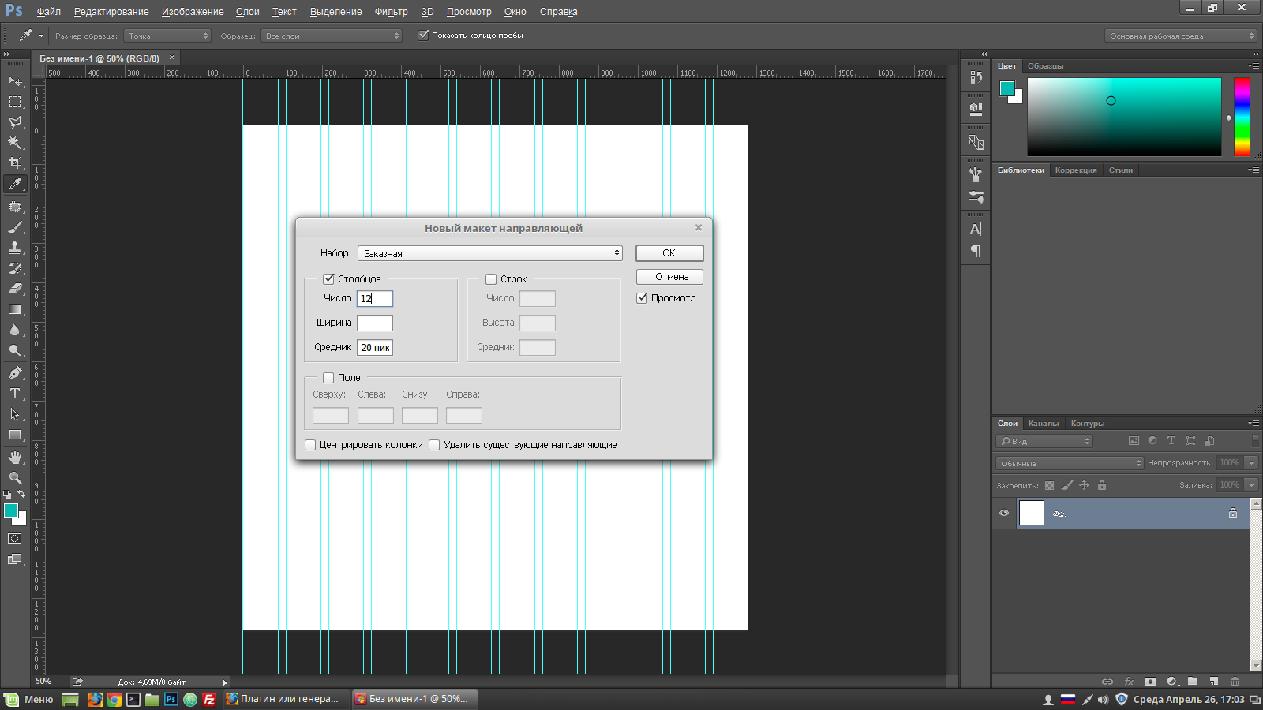
Task: Open the Character panel icon
Action: [x=976, y=229]
